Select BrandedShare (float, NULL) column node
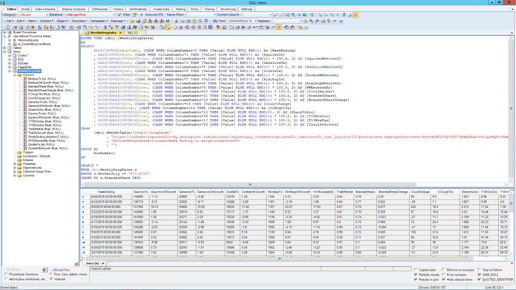Viewport: 516px width, 290px height. pos(46,86)
